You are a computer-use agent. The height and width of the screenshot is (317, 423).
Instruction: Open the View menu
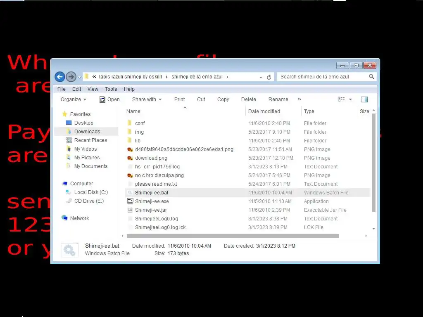[x=93, y=89]
